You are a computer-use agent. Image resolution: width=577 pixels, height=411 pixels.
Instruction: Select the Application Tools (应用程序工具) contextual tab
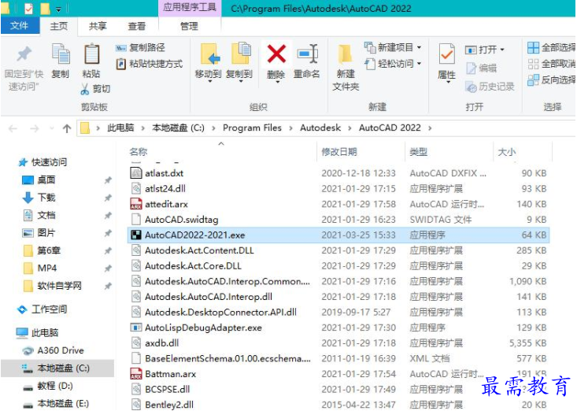[190, 8]
